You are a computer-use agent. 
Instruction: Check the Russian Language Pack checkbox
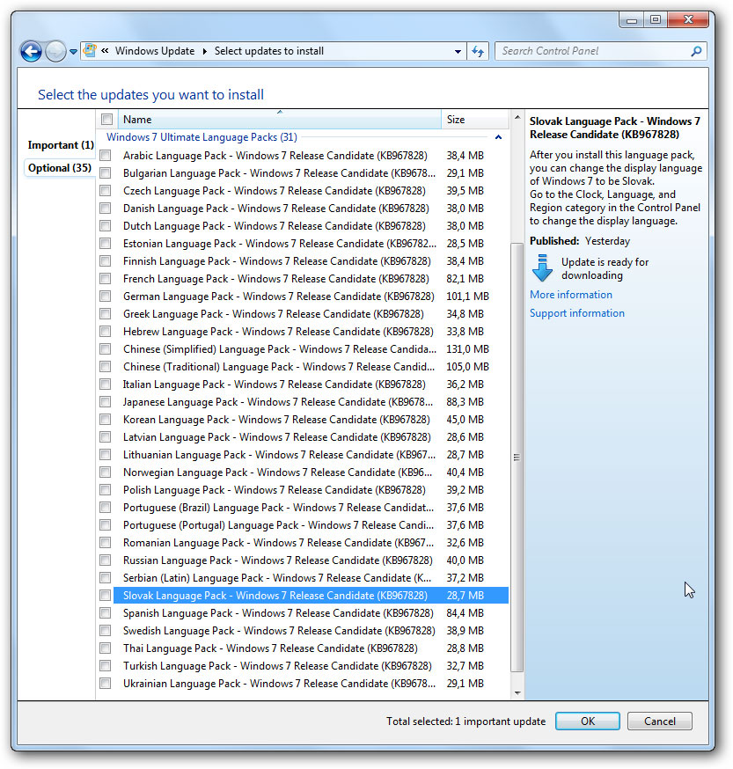click(x=105, y=560)
